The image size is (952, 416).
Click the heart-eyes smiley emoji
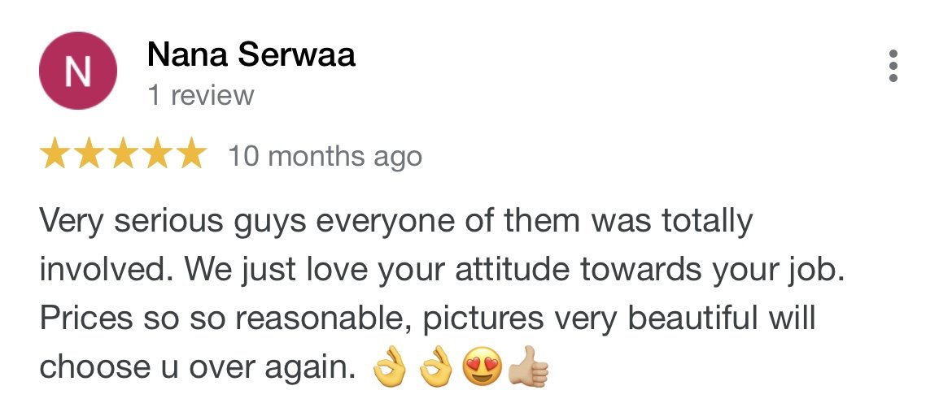pyautogui.click(x=483, y=367)
